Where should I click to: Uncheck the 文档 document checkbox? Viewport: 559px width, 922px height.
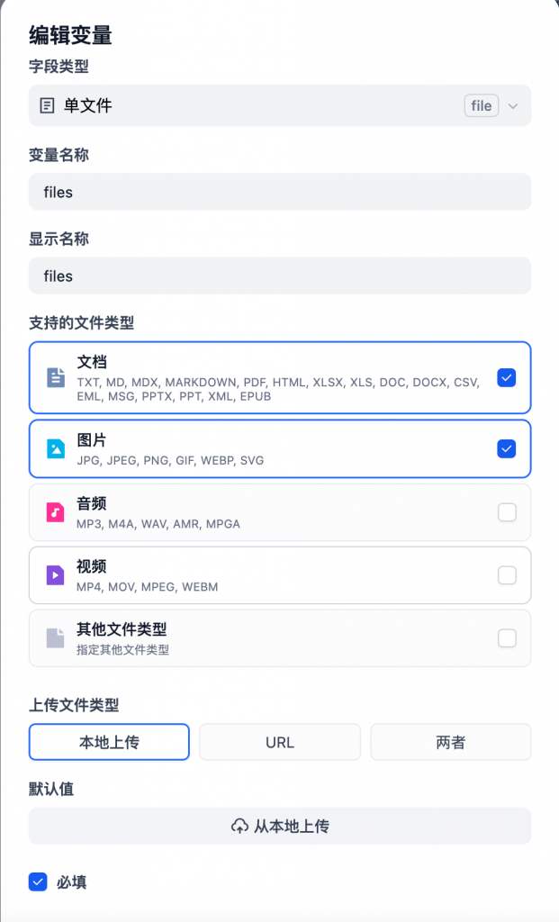tap(507, 378)
